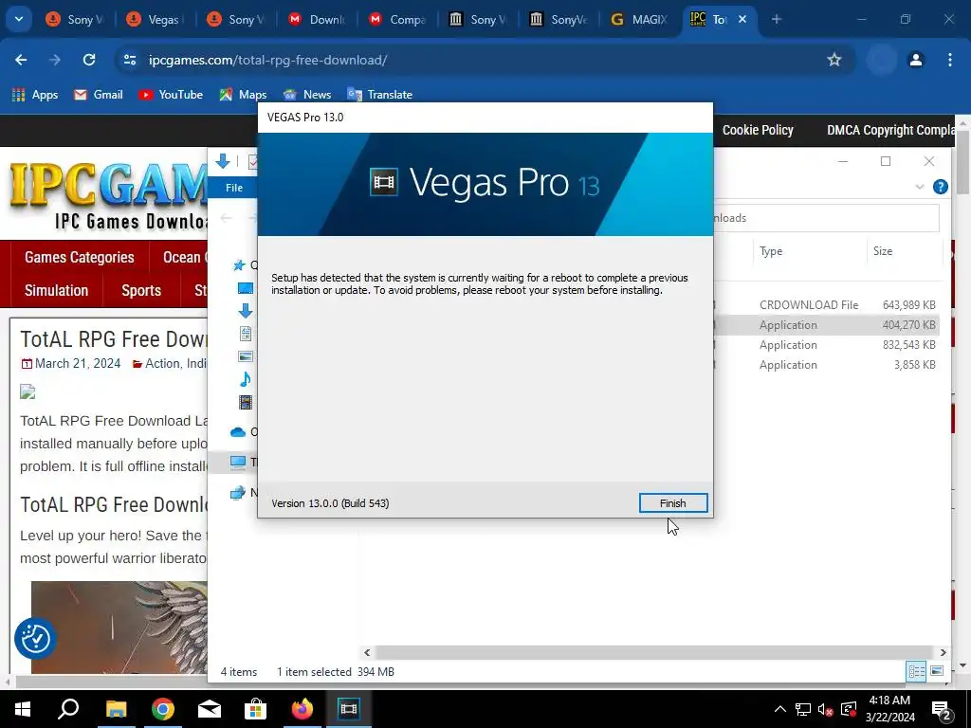Sort by Type column in Explorer
The image size is (971, 728).
coord(809,250)
